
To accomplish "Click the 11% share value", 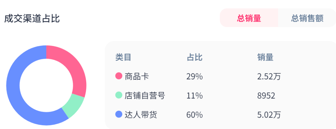I will coord(194,96).
